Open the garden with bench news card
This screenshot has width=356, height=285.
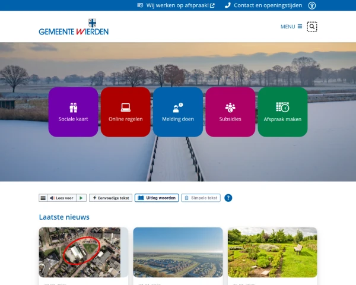click(272, 252)
